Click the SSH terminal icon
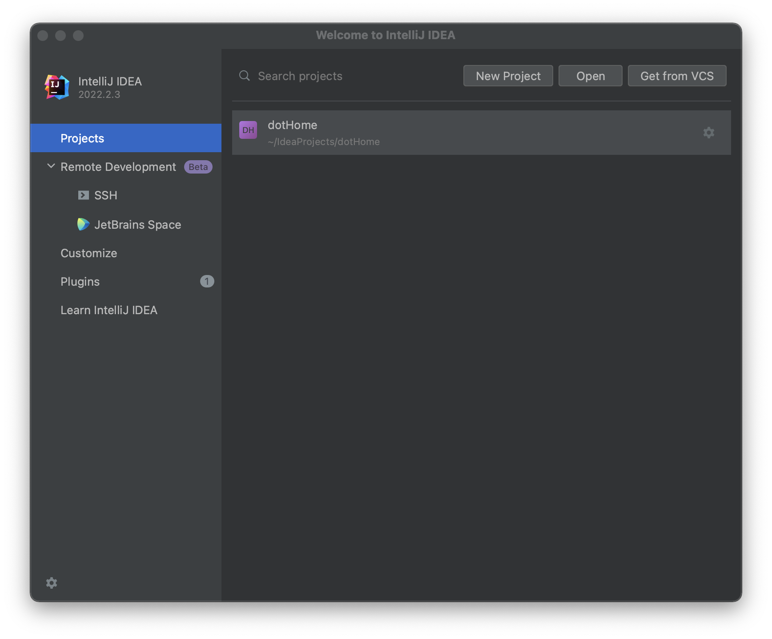The height and width of the screenshot is (639, 772). click(83, 195)
